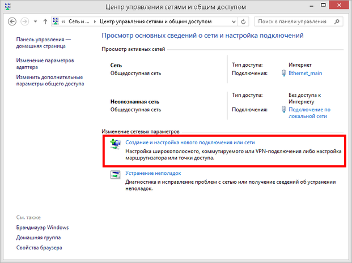This screenshot has height=263, width=352.
Task: Open the Ethernet_main connection link
Action: (x=306, y=73)
